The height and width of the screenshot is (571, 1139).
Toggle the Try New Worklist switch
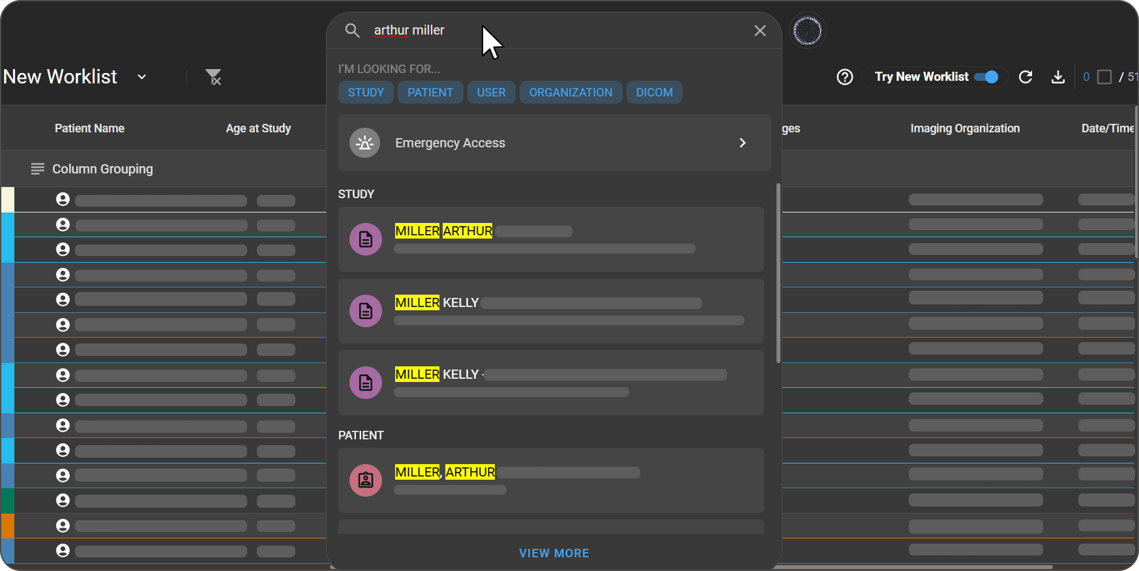(986, 77)
